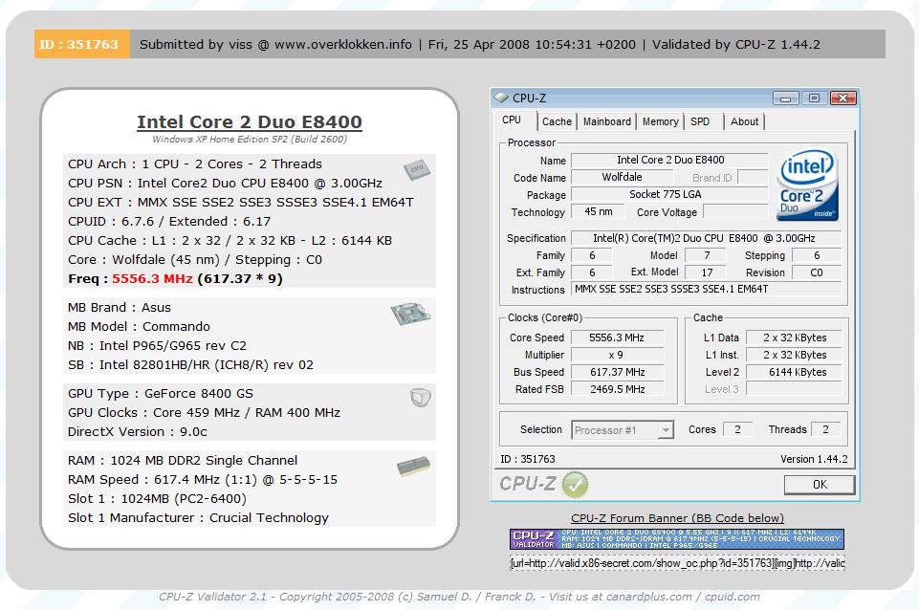Click the Technology value 45 nm
The height and width of the screenshot is (610, 919).
tap(598, 211)
